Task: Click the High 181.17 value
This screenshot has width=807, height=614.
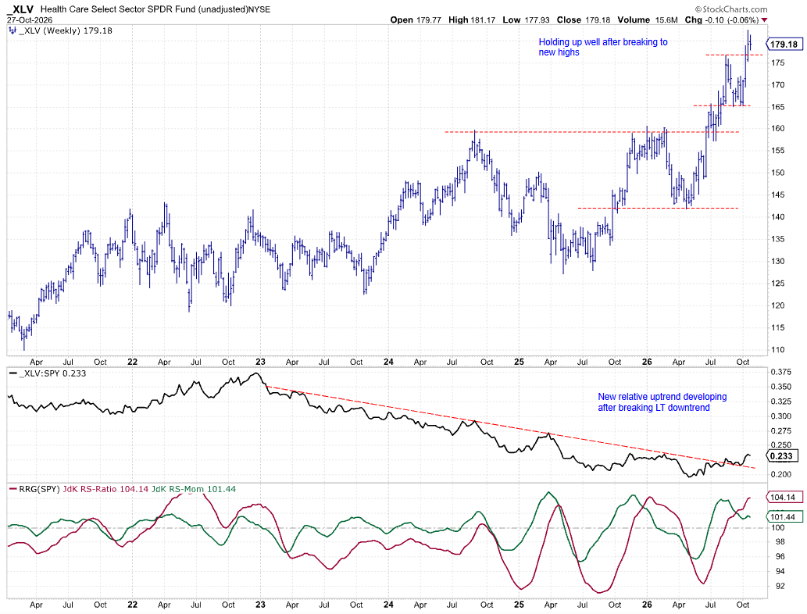Action: point(471,20)
